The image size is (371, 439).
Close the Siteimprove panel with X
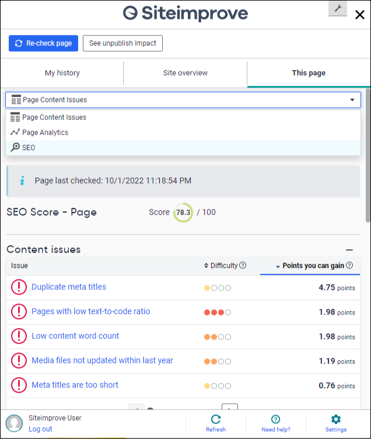(359, 15)
